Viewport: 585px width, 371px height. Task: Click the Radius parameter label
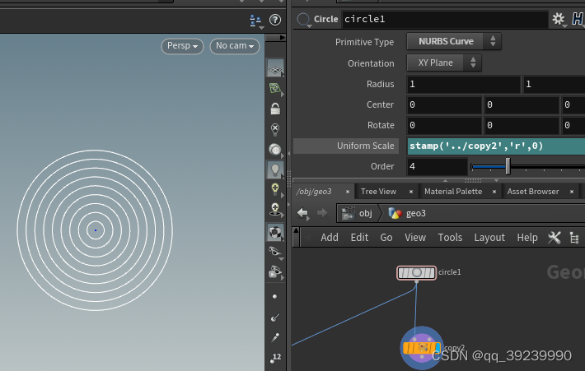(x=380, y=84)
